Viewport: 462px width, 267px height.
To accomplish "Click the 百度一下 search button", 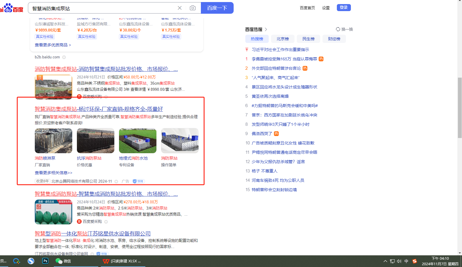I will (217, 8).
